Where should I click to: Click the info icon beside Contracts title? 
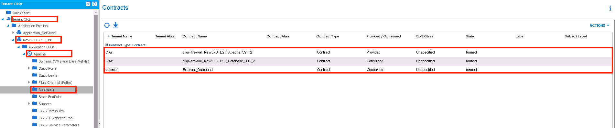(610, 8)
